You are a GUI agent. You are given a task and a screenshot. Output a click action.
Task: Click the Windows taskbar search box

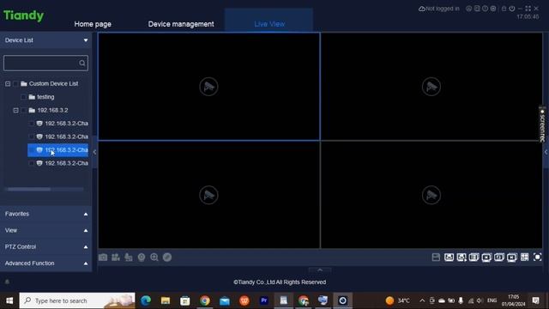click(x=77, y=300)
